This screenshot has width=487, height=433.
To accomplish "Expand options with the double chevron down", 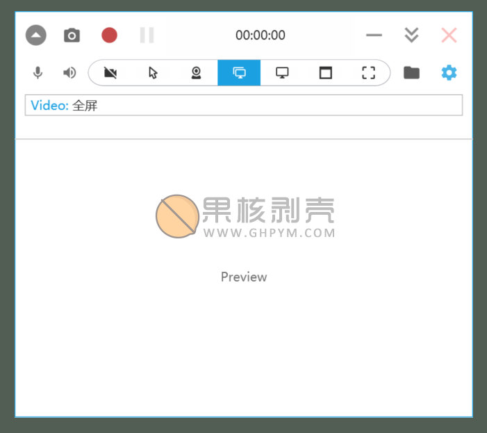I will pyautogui.click(x=411, y=35).
